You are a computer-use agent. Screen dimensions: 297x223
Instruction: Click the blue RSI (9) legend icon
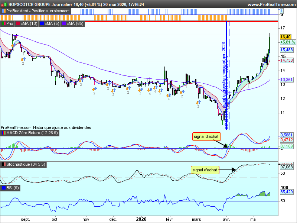[x=4, y=188]
